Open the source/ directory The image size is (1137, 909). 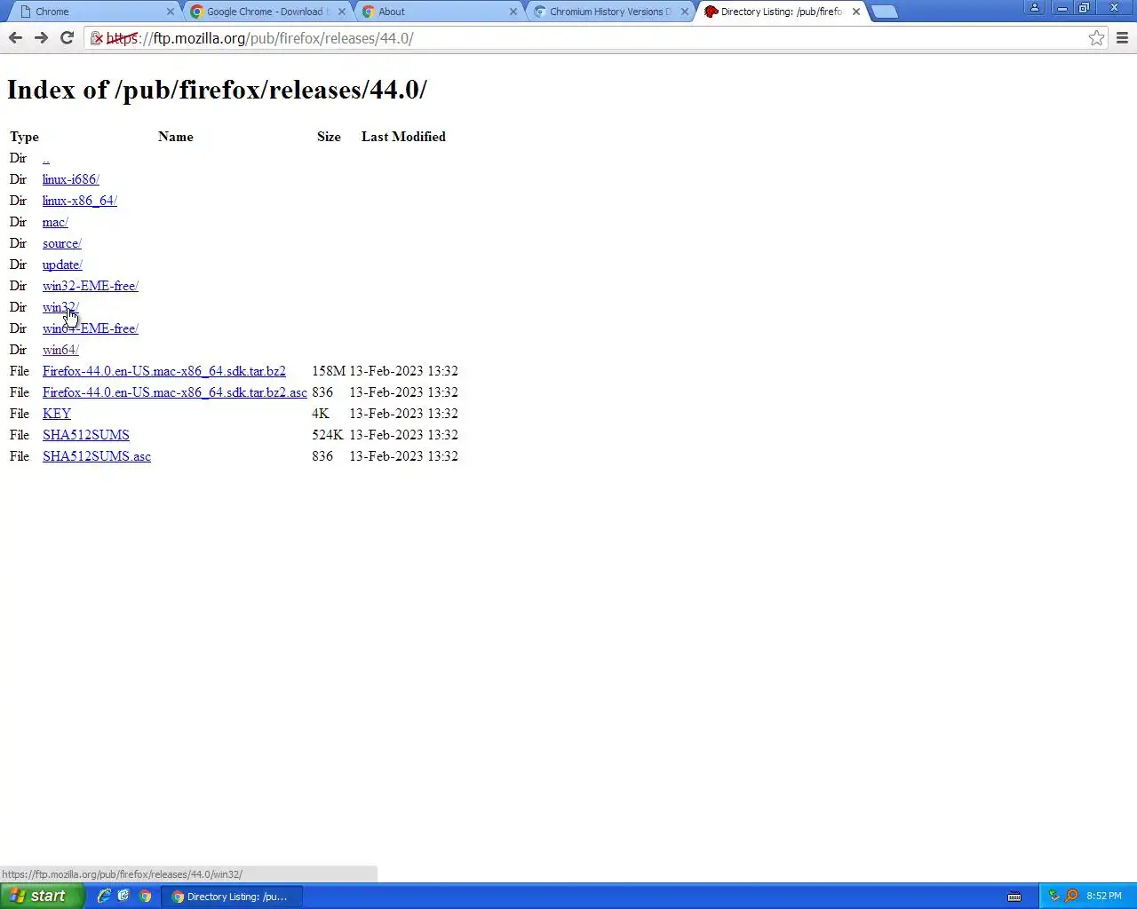pos(62,243)
